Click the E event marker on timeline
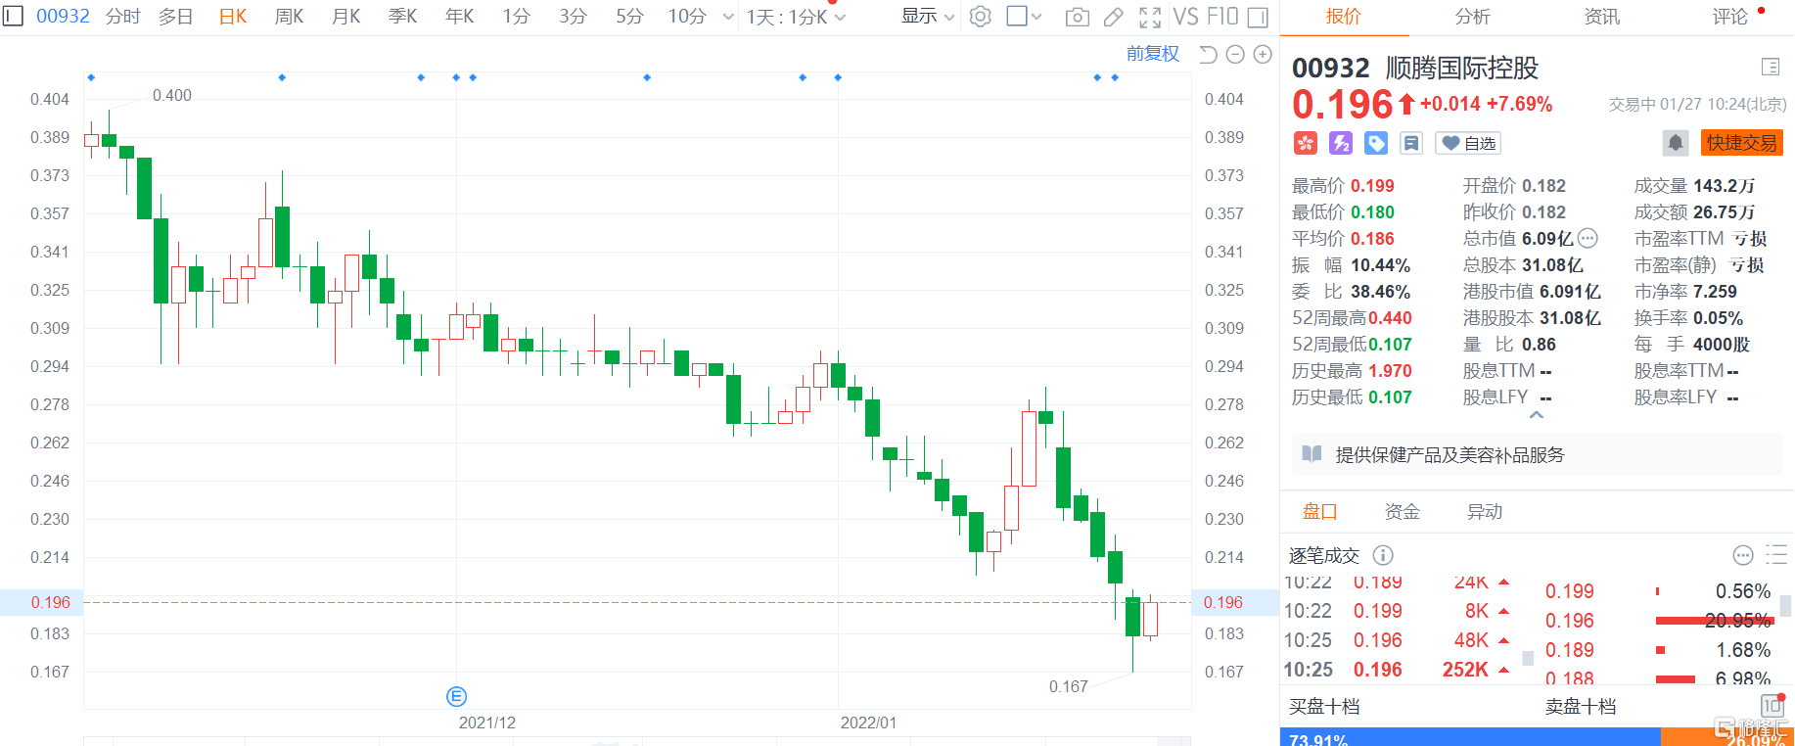Image resolution: width=1795 pixels, height=746 pixels. pos(456,696)
